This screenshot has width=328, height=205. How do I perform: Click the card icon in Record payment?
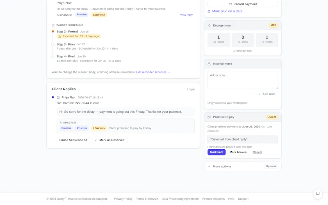tap(230, 4)
